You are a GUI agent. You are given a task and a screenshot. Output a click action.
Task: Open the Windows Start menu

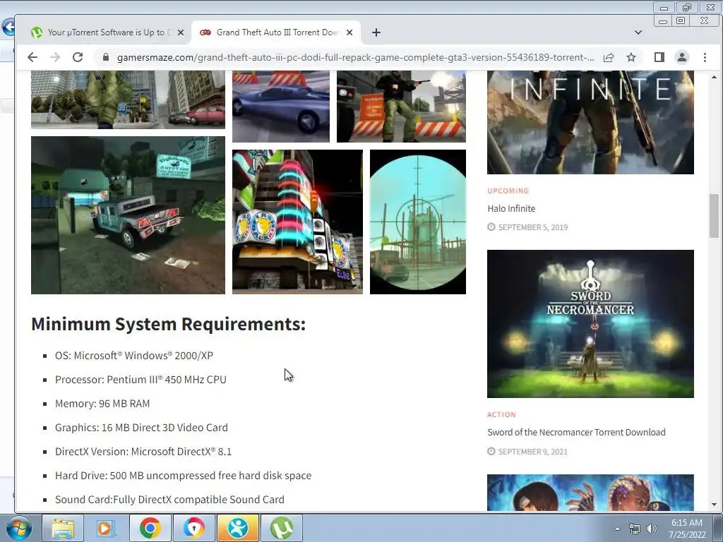[18, 528]
